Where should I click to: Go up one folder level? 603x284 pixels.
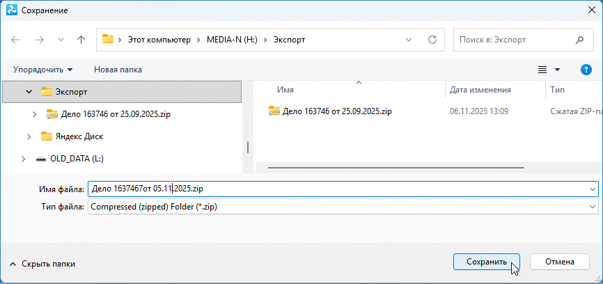[x=81, y=40]
